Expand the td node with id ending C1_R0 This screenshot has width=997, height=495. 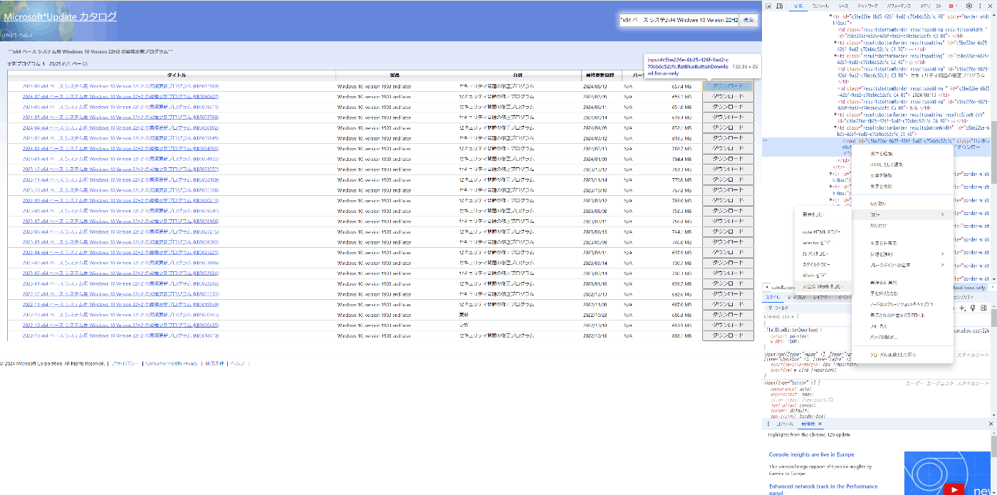click(x=836, y=42)
